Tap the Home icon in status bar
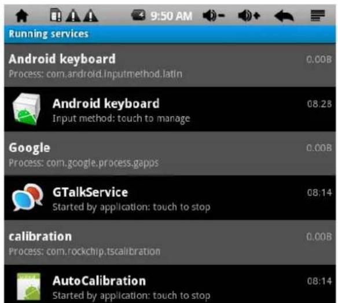This screenshot has height=303, width=338. click(22, 16)
